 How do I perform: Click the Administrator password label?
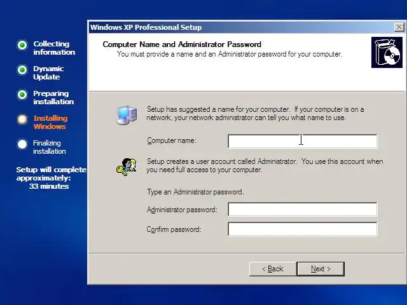pos(182,210)
